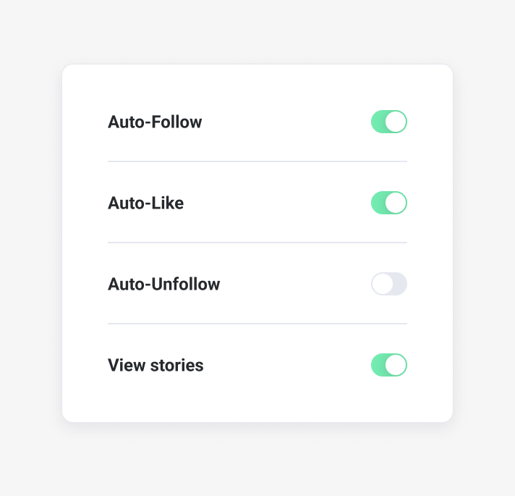Click the View stories label text
This screenshot has width=515, height=496.
(156, 365)
